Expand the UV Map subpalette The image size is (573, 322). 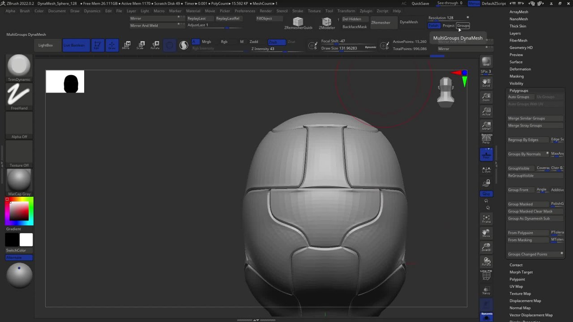point(516,286)
